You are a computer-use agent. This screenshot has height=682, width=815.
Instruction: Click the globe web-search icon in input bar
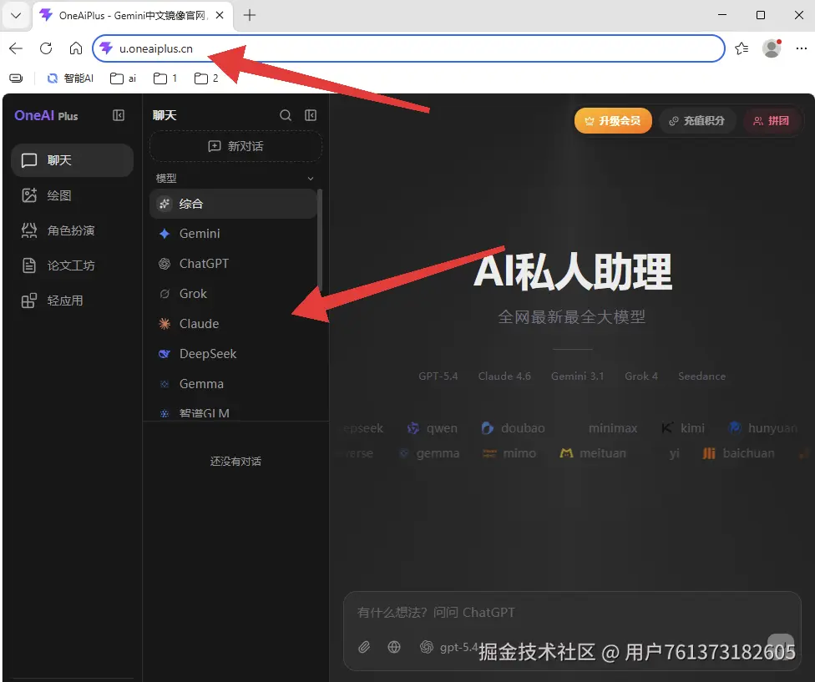coord(393,646)
